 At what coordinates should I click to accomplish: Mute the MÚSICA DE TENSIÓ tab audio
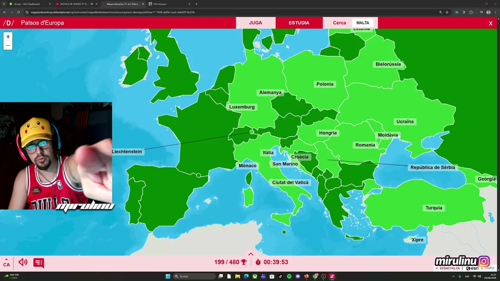[x=92, y=4]
